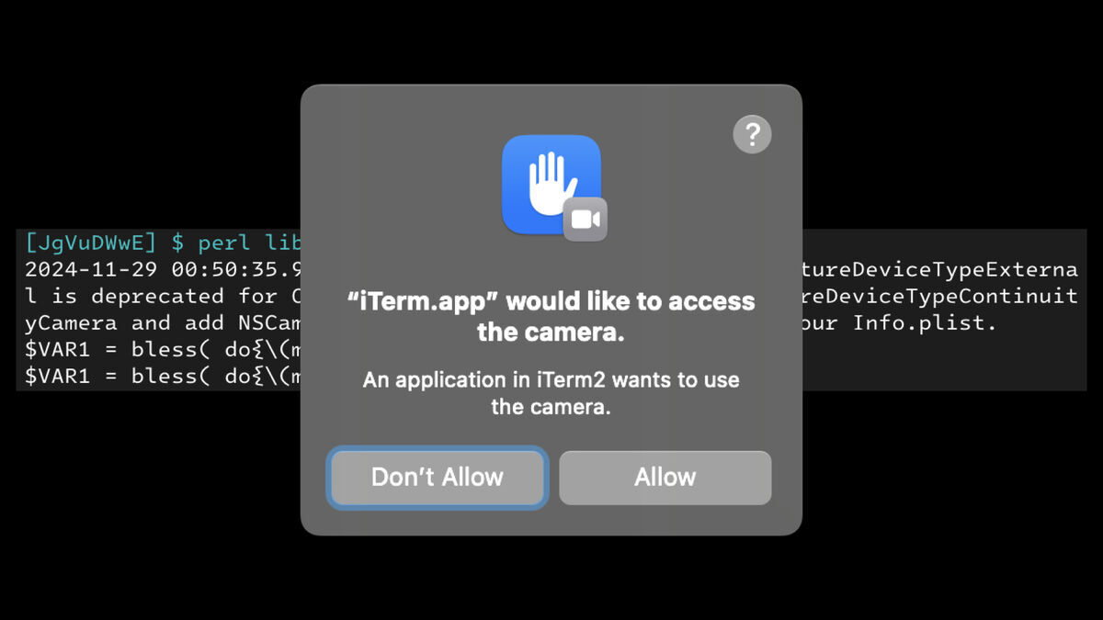
Task: Click the first $VAR1 = bless line
Action: click(x=163, y=350)
